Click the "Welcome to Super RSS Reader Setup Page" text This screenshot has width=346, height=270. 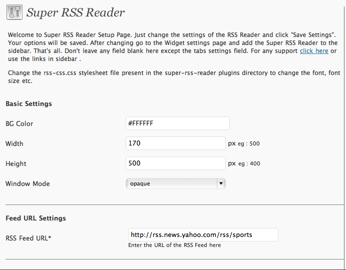(x=173, y=46)
